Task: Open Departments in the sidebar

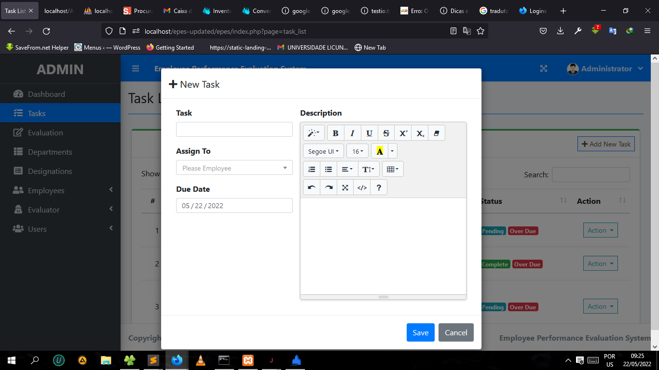Action: click(x=60, y=152)
